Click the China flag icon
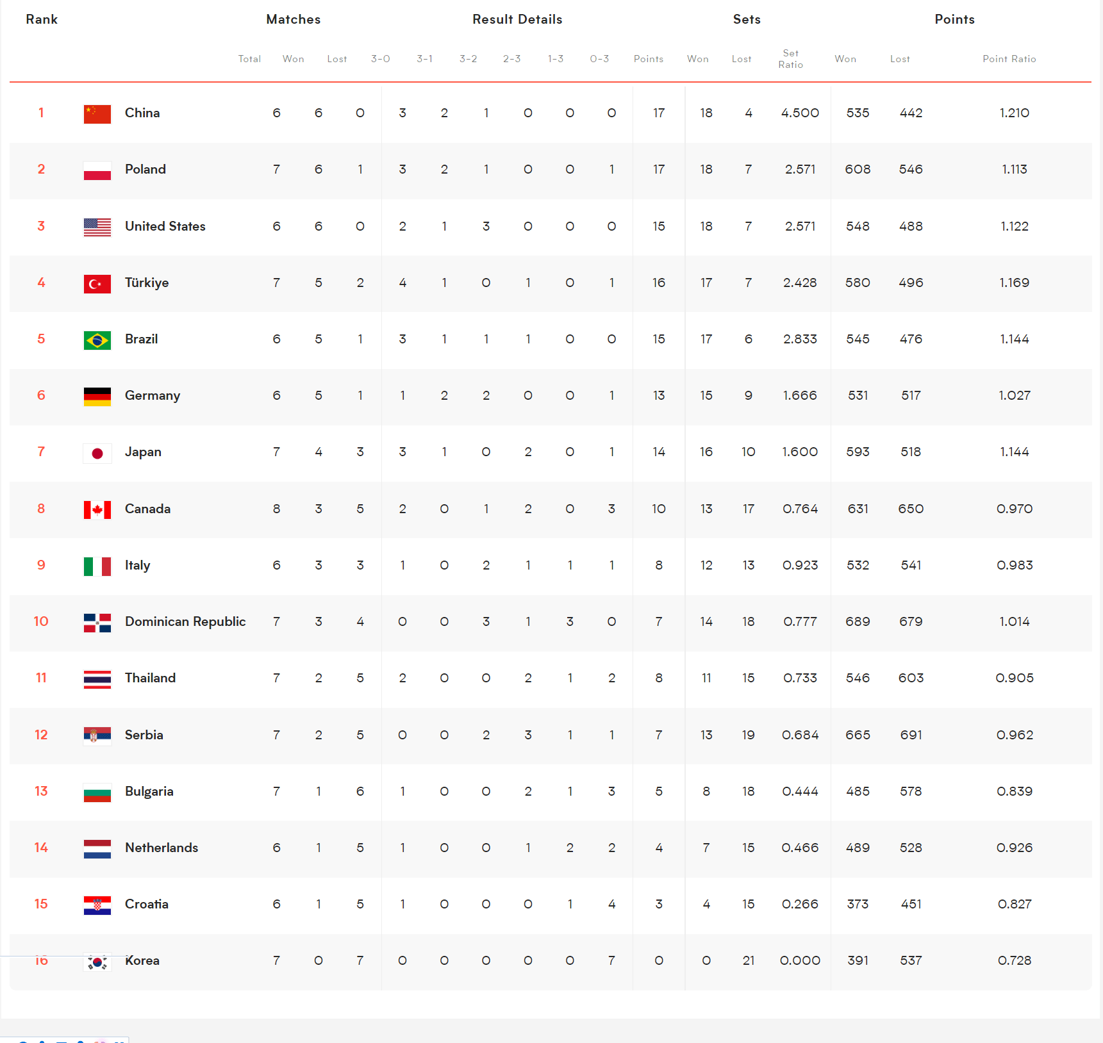The width and height of the screenshot is (1103, 1043). (x=97, y=114)
